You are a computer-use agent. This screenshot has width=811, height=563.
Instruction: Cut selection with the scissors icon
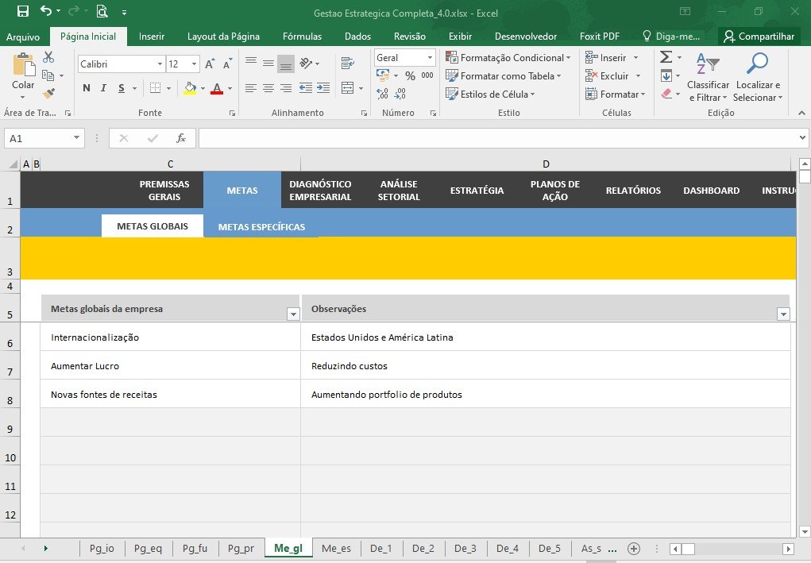pos(48,57)
